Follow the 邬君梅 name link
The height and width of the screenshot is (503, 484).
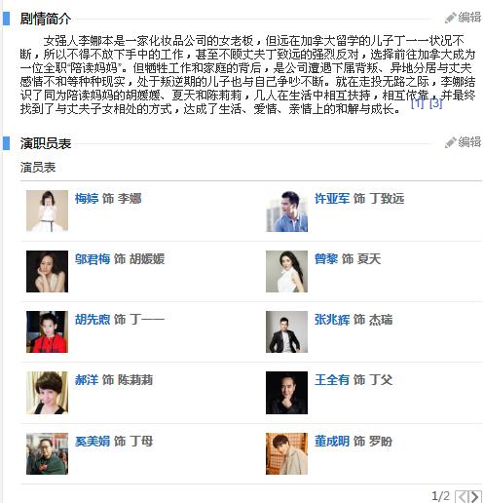point(93,259)
